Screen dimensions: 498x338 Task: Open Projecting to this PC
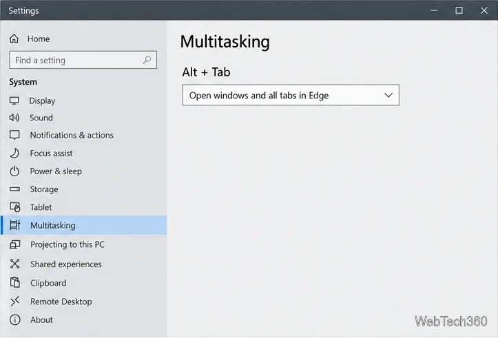point(68,244)
